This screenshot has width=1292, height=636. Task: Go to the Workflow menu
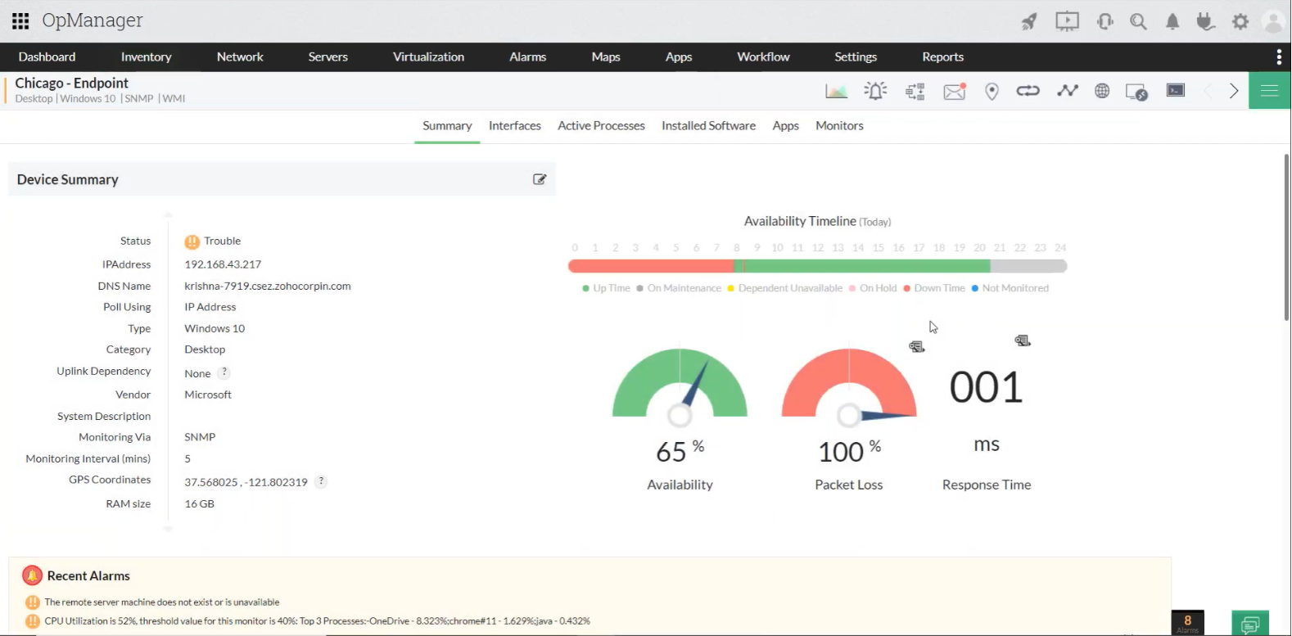coord(764,56)
